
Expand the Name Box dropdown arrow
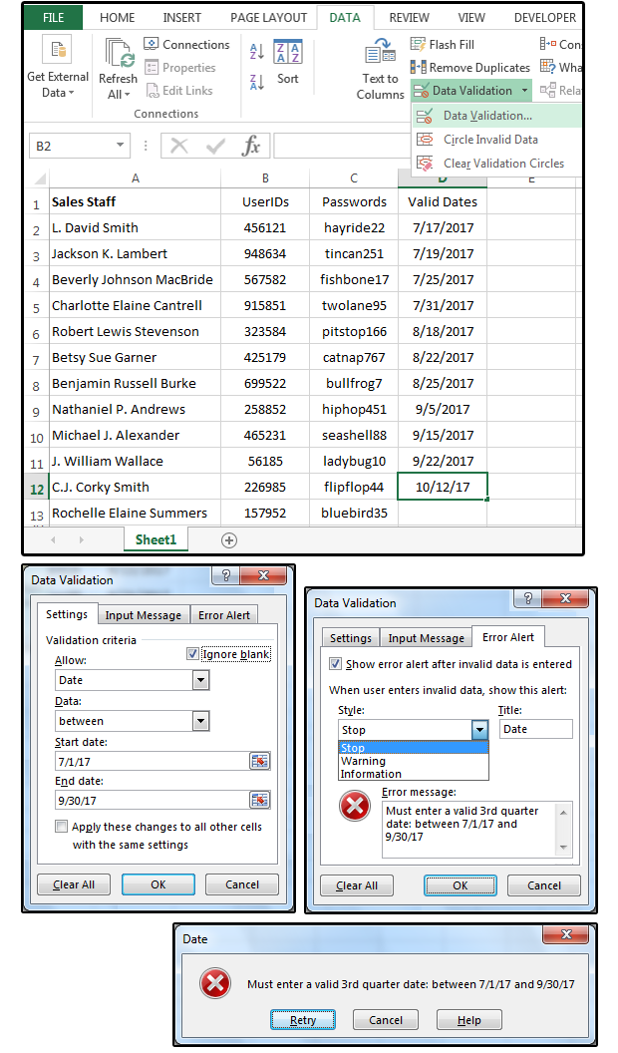(120, 145)
